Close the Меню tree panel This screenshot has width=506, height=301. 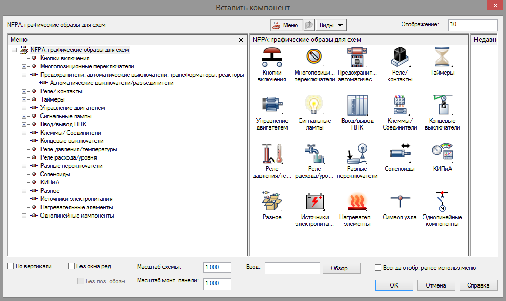pyautogui.click(x=240, y=40)
